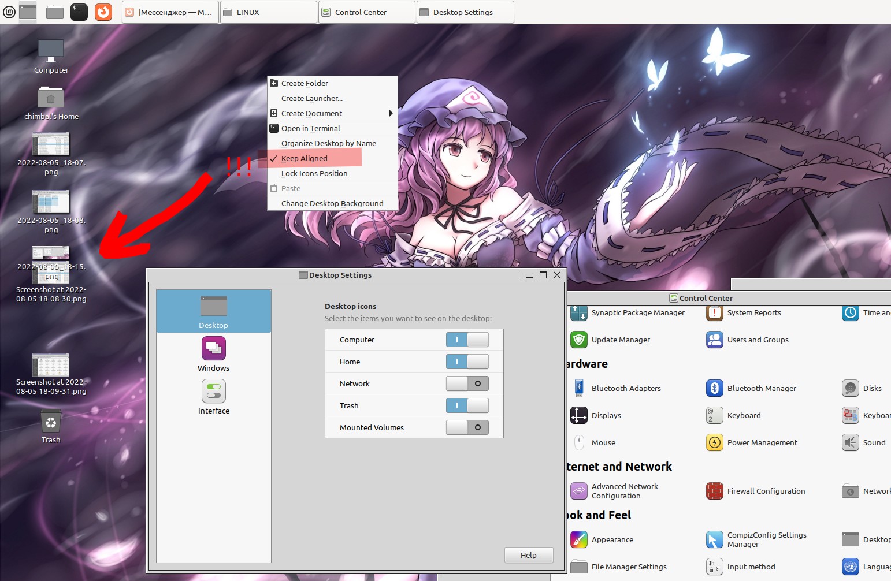The height and width of the screenshot is (581, 891).
Task: Switch to the Interface tab in Desktop Settings
Action: [214, 397]
